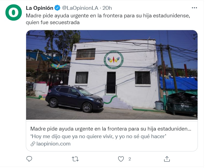Open the laopinion.com domain link
The image size is (206, 168).
pos(53,144)
